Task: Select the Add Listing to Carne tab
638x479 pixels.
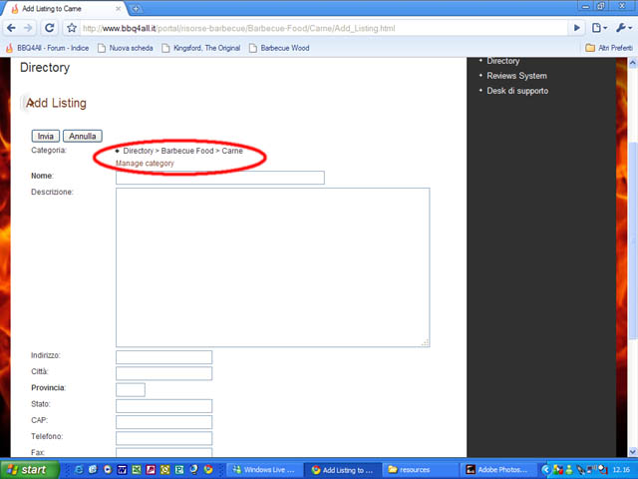Action: tap(61, 9)
